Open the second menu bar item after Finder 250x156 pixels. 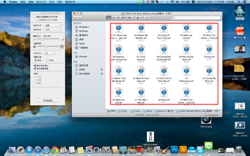[x=31, y=2]
